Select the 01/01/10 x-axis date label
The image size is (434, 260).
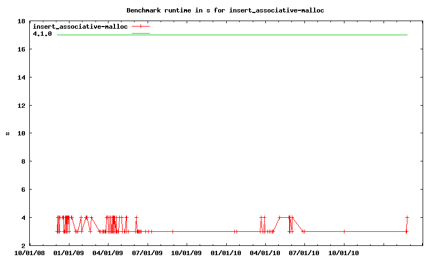pyautogui.click(x=226, y=252)
